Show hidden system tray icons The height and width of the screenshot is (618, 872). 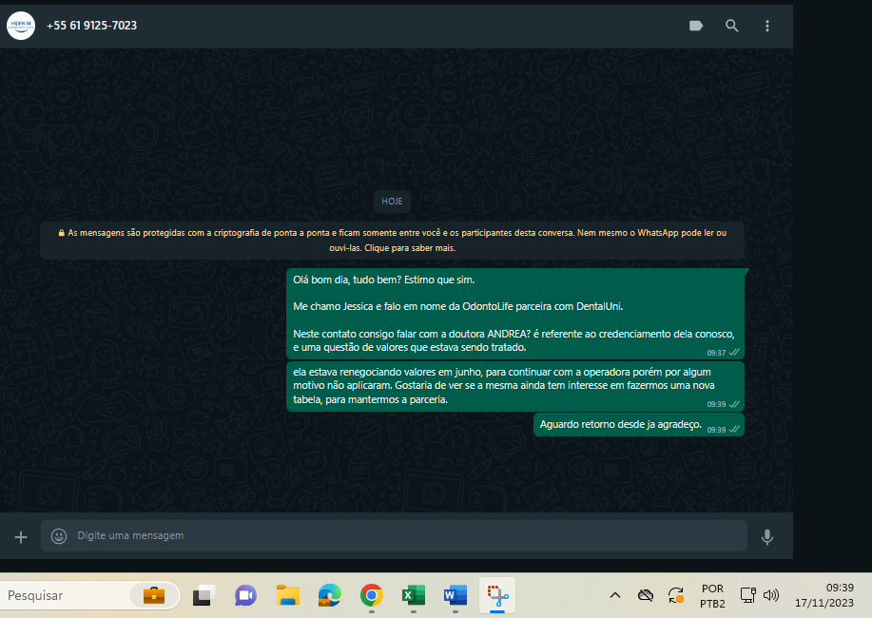click(x=615, y=595)
